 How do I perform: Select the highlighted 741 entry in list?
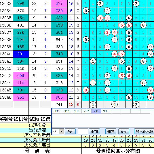(x=96, y=111)
